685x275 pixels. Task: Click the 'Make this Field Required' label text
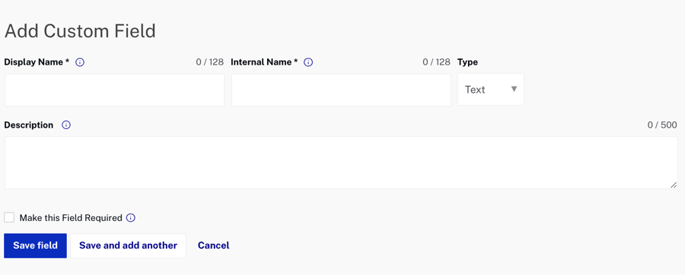[x=71, y=218]
